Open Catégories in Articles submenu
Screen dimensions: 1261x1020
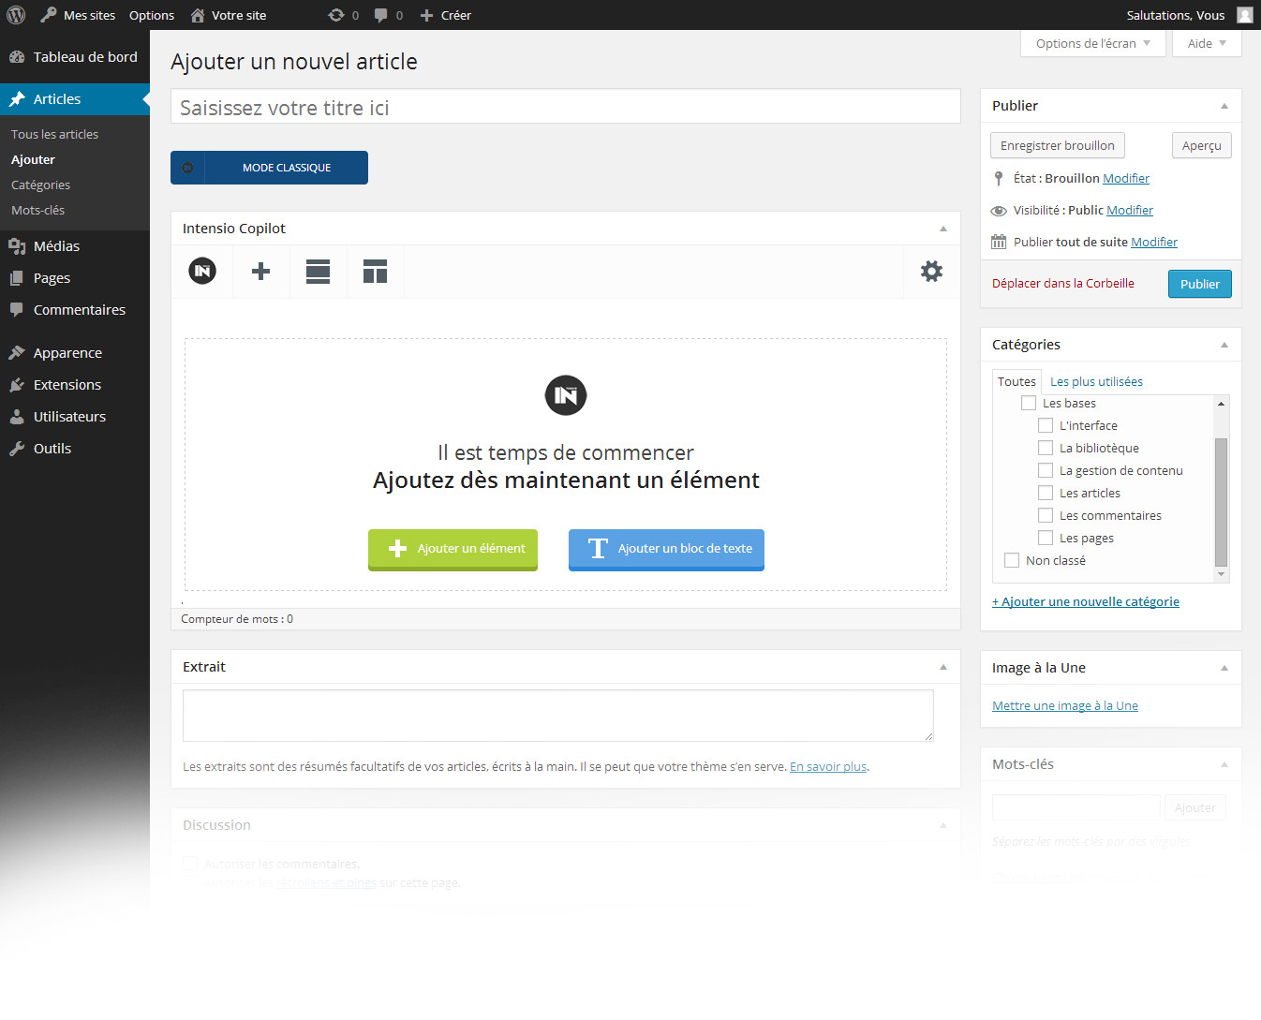[x=40, y=185]
